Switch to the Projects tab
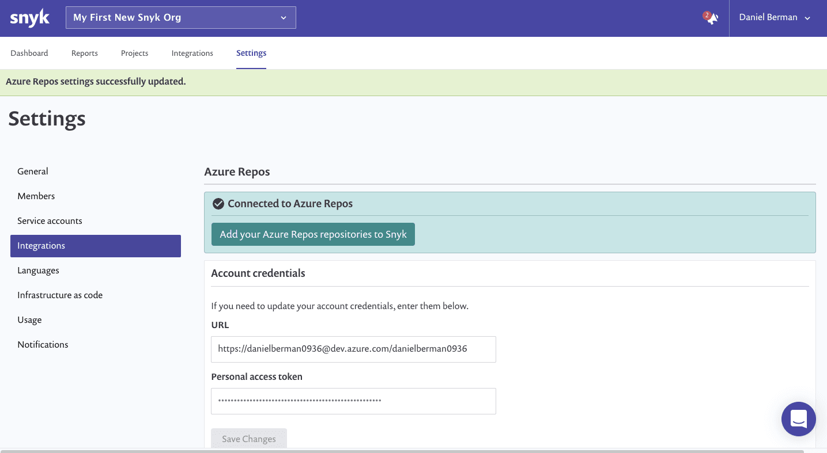Viewport: 827px width, 453px height. pyautogui.click(x=135, y=53)
